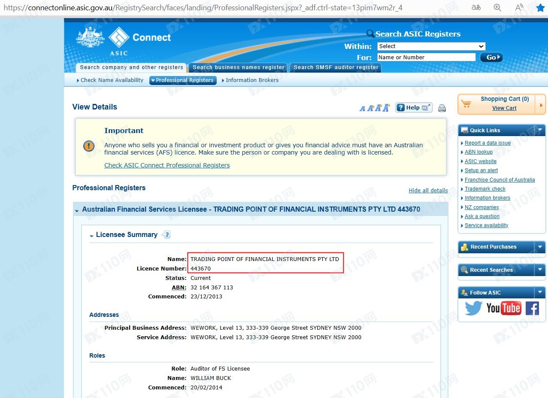Image resolution: width=548 pixels, height=398 pixels.
Task: Expand the Recent Purchases panel arrow
Action: [540, 247]
